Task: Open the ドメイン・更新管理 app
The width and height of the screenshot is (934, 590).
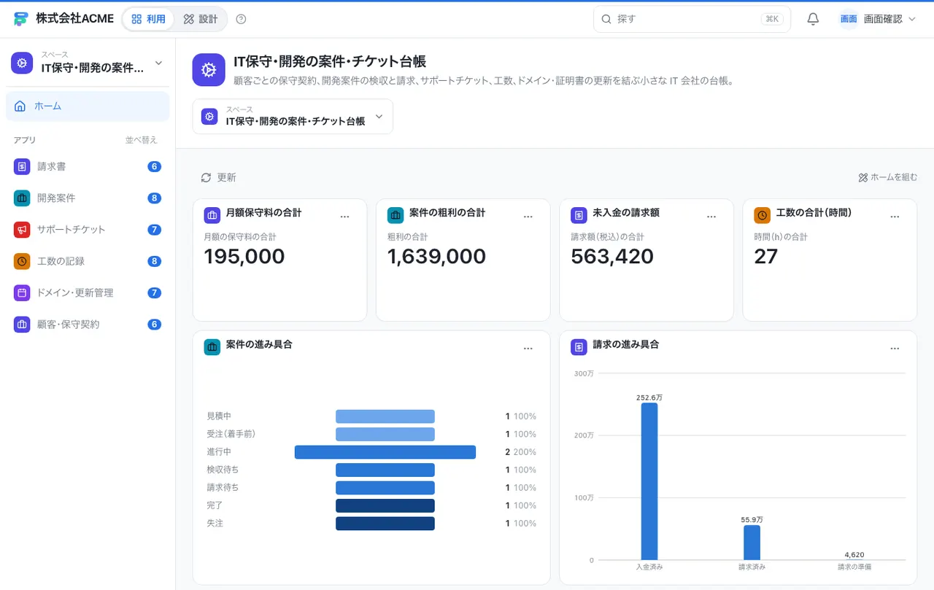Action: click(88, 292)
